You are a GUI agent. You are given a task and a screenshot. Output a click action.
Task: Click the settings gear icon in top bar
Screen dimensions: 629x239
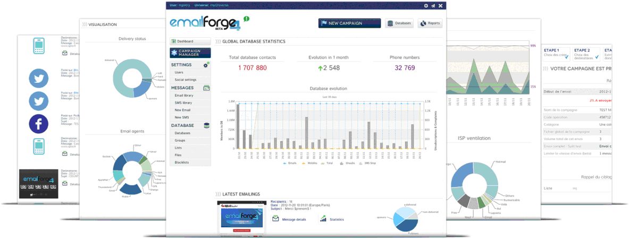[426, 5]
